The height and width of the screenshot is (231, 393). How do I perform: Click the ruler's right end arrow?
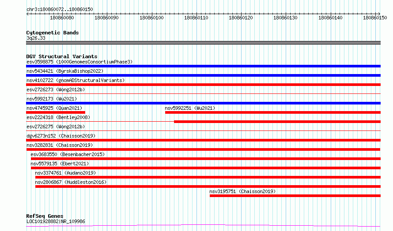pos(379,14)
